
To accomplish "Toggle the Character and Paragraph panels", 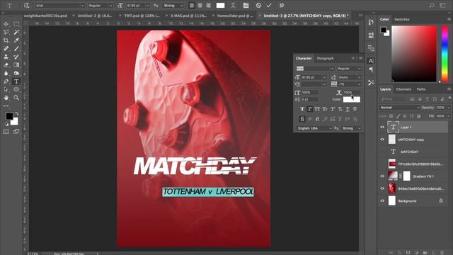I will click(x=246, y=6).
